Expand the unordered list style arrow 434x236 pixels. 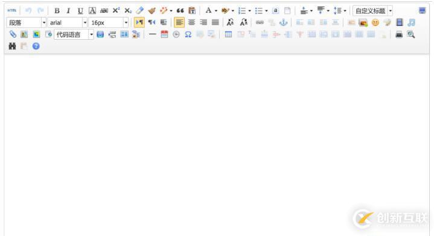pos(267,11)
